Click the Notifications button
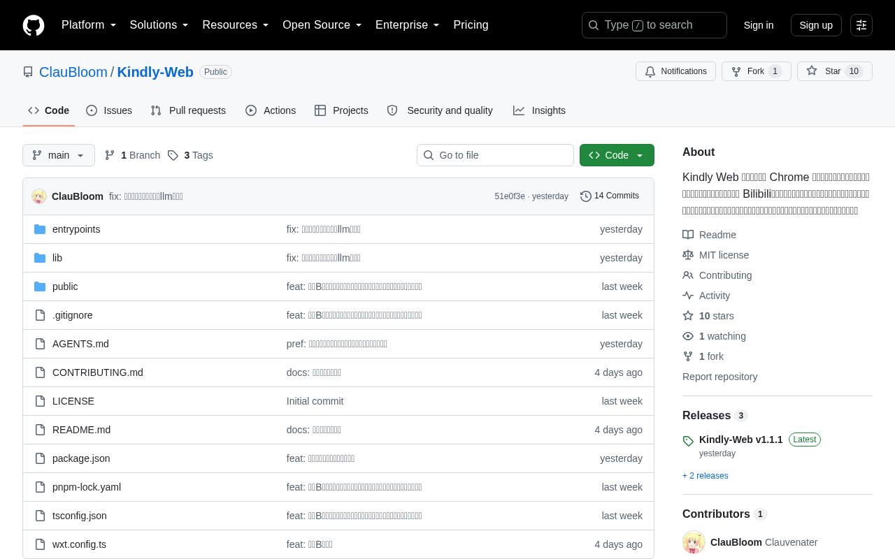The image size is (895, 559). click(x=675, y=71)
